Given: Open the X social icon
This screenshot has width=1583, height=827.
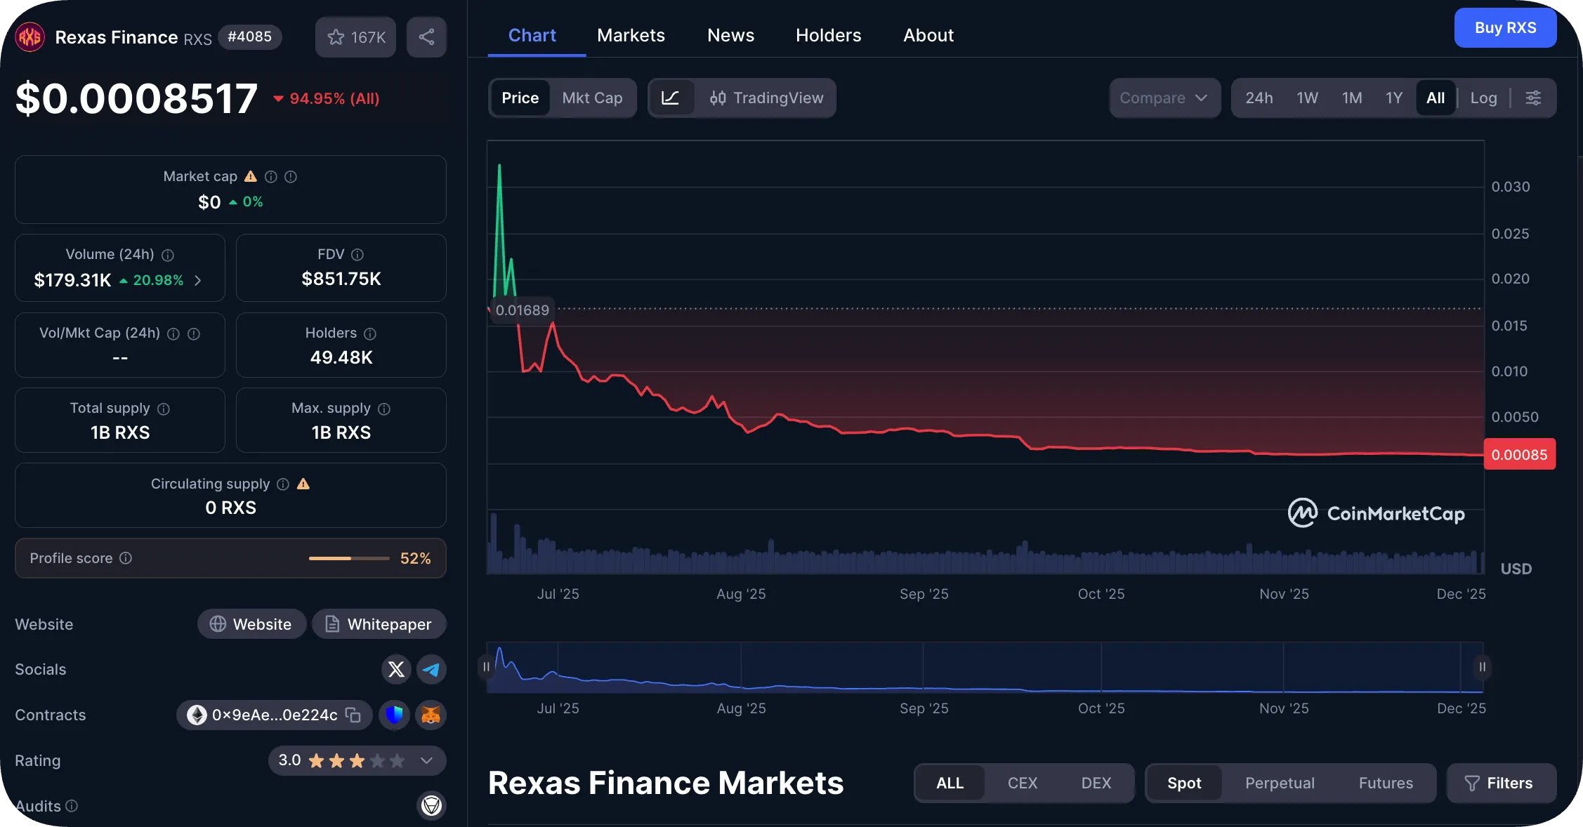Looking at the screenshot, I should click(396, 669).
